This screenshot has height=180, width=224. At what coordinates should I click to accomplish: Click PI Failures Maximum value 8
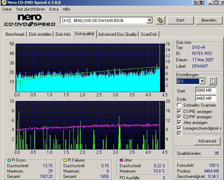[108, 171]
